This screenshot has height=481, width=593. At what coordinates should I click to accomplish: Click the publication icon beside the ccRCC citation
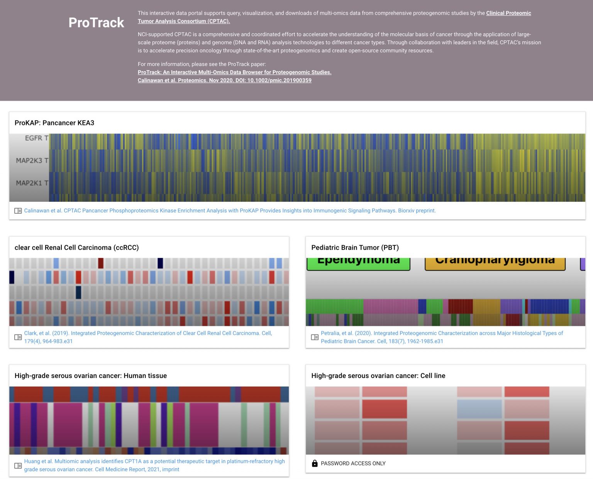18,337
